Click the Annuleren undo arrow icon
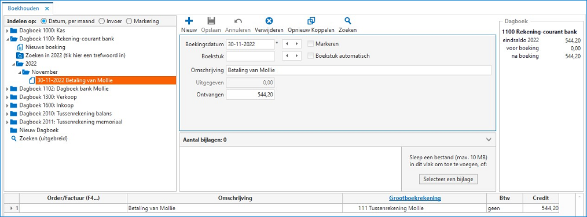This screenshot has height=217, width=587. pyautogui.click(x=238, y=21)
